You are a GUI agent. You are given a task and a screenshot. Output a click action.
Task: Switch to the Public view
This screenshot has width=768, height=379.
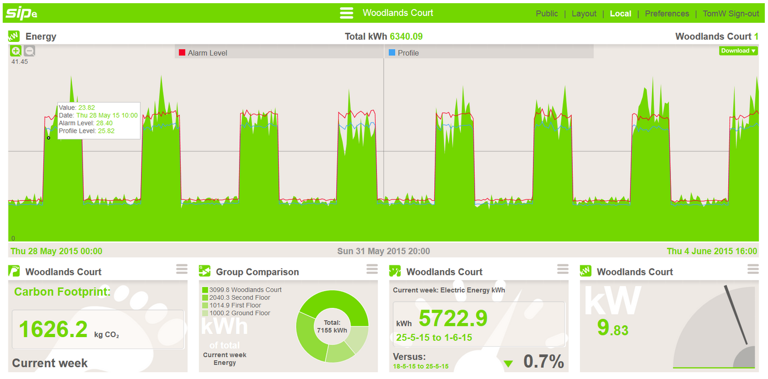547,13
